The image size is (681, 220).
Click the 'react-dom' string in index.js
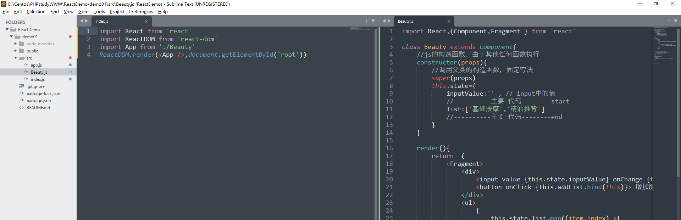point(197,39)
